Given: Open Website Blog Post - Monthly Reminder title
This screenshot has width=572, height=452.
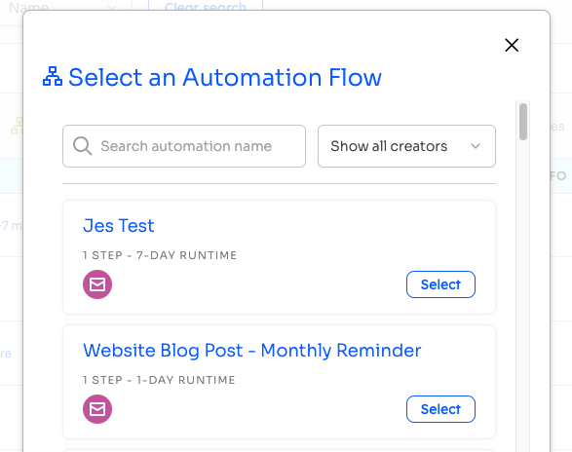Looking at the screenshot, I should click(x=252, y=351).
